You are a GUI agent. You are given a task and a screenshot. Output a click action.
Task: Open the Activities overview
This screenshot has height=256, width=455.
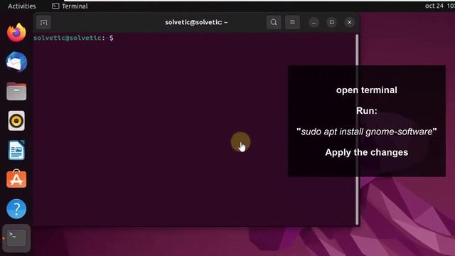22,6
